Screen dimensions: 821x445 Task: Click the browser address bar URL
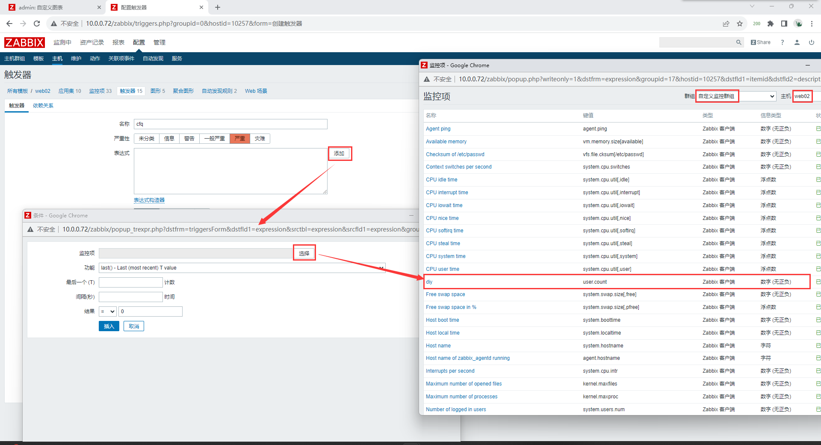point(194,24)
